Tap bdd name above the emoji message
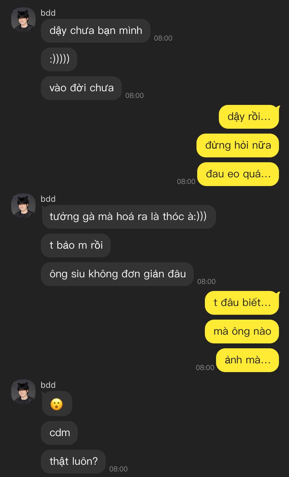This screenshot has width=289, height=477. 48,385
